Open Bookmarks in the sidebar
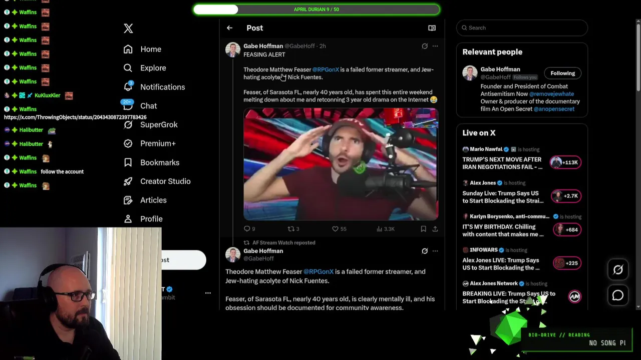Screen dimensions: 641x360 [160, 162]
